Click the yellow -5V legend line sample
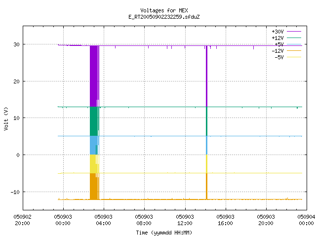The image size is (316, 237). point(294,57)
